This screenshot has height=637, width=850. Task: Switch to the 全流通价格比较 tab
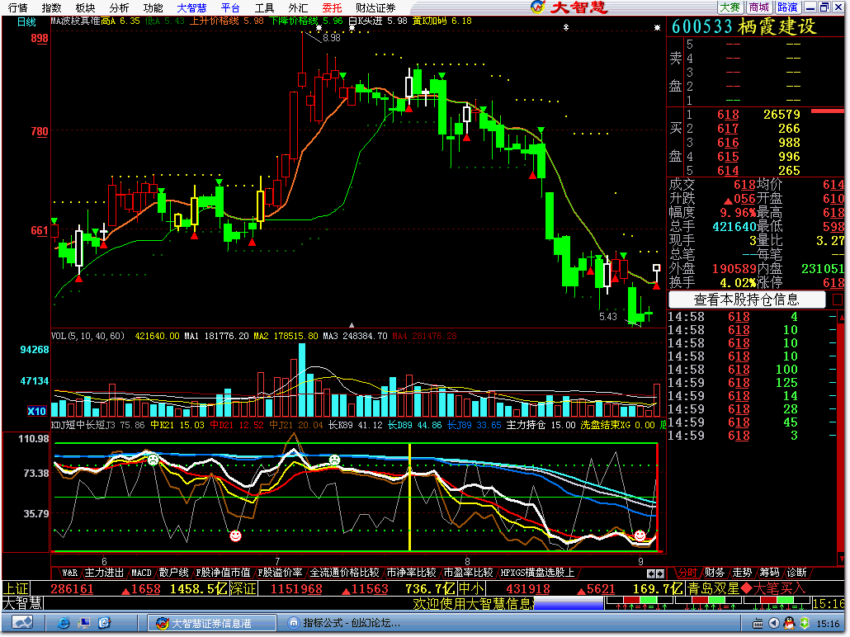(343, 573)
